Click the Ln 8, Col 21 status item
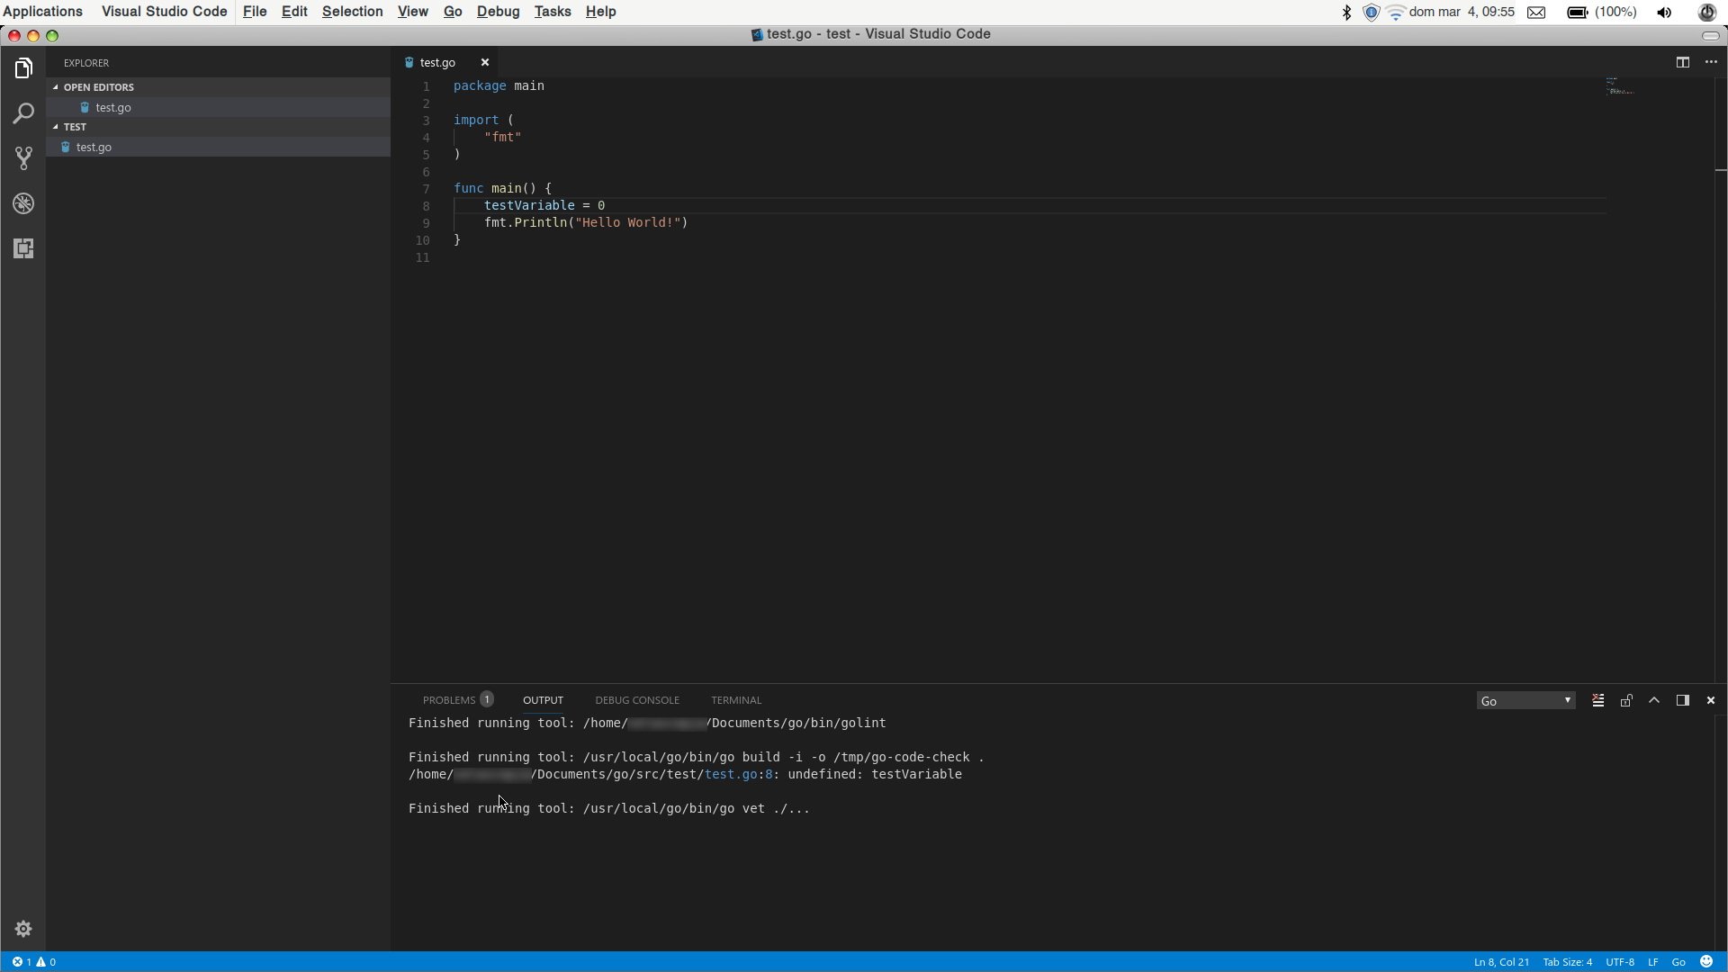This screenshot has width=1728, height=972. (x=1500, y=962)
